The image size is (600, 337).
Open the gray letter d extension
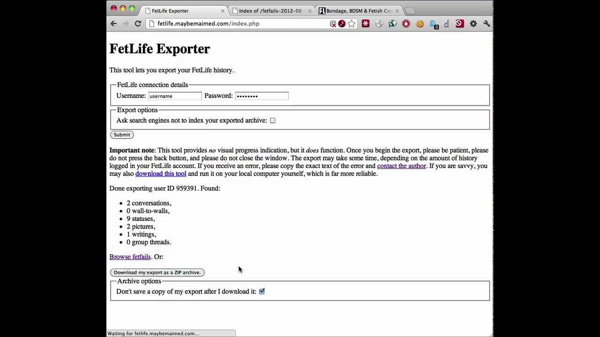pyautogui.click(x=446, y=23)
